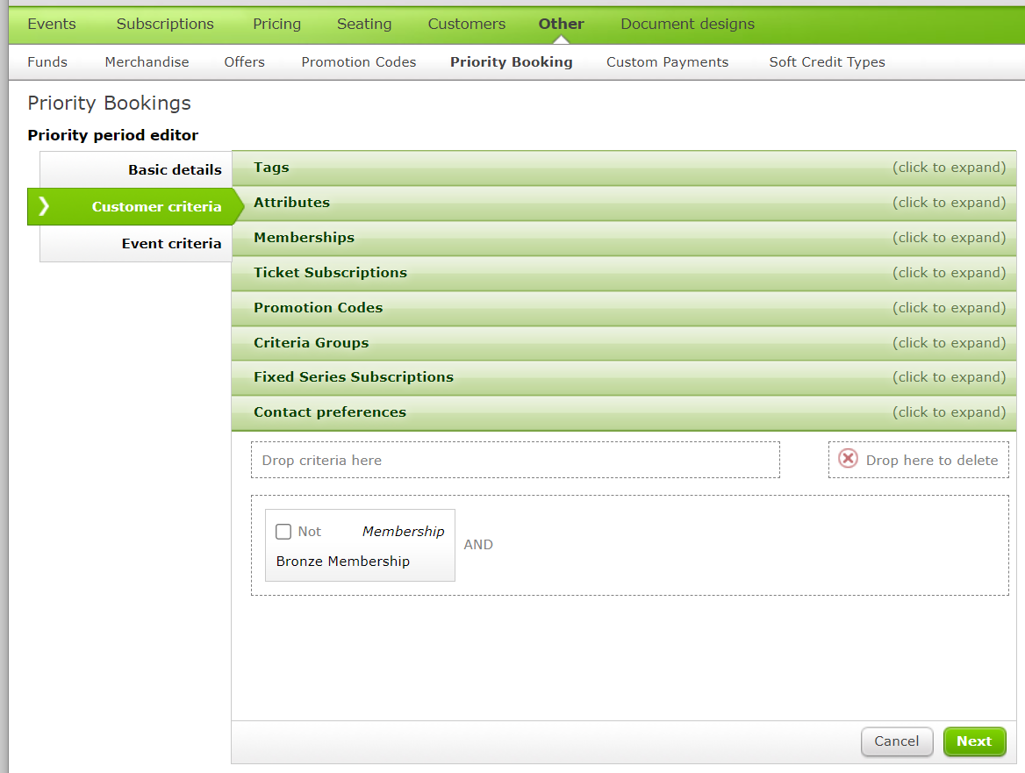Expand the Tags criteria section
This screenshot has width=1025, height=773.
click(624, 168)
